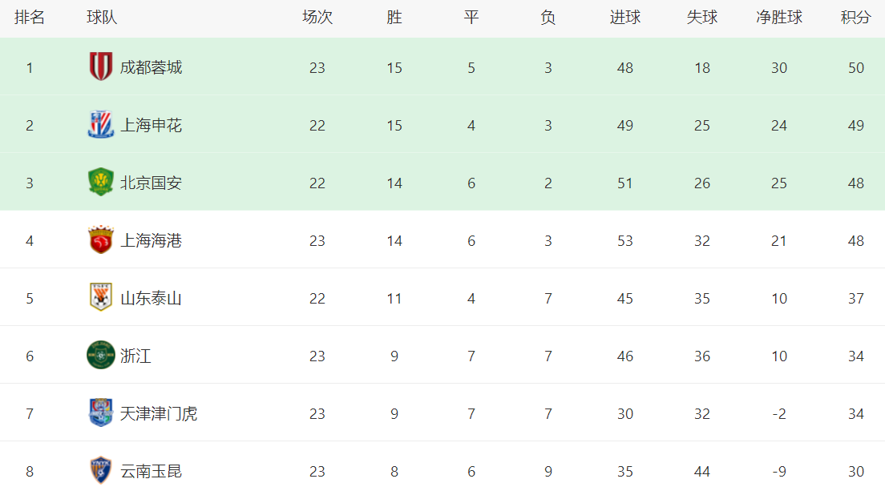Select the 上海海港 team name
The height and width of the screenshot is (495, 885).
point(151,240)
